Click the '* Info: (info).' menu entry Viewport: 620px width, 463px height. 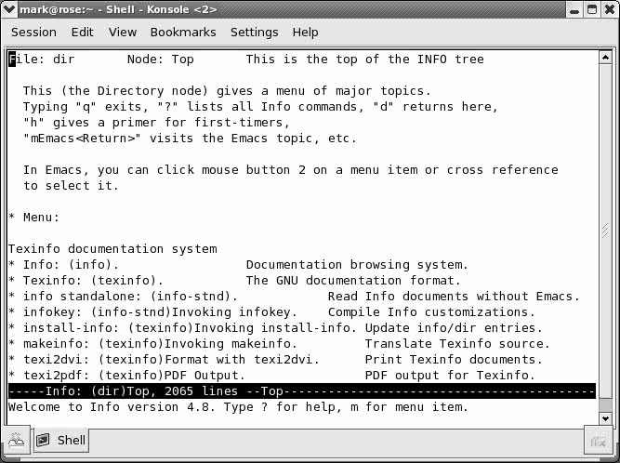click(x=63, y=265)
